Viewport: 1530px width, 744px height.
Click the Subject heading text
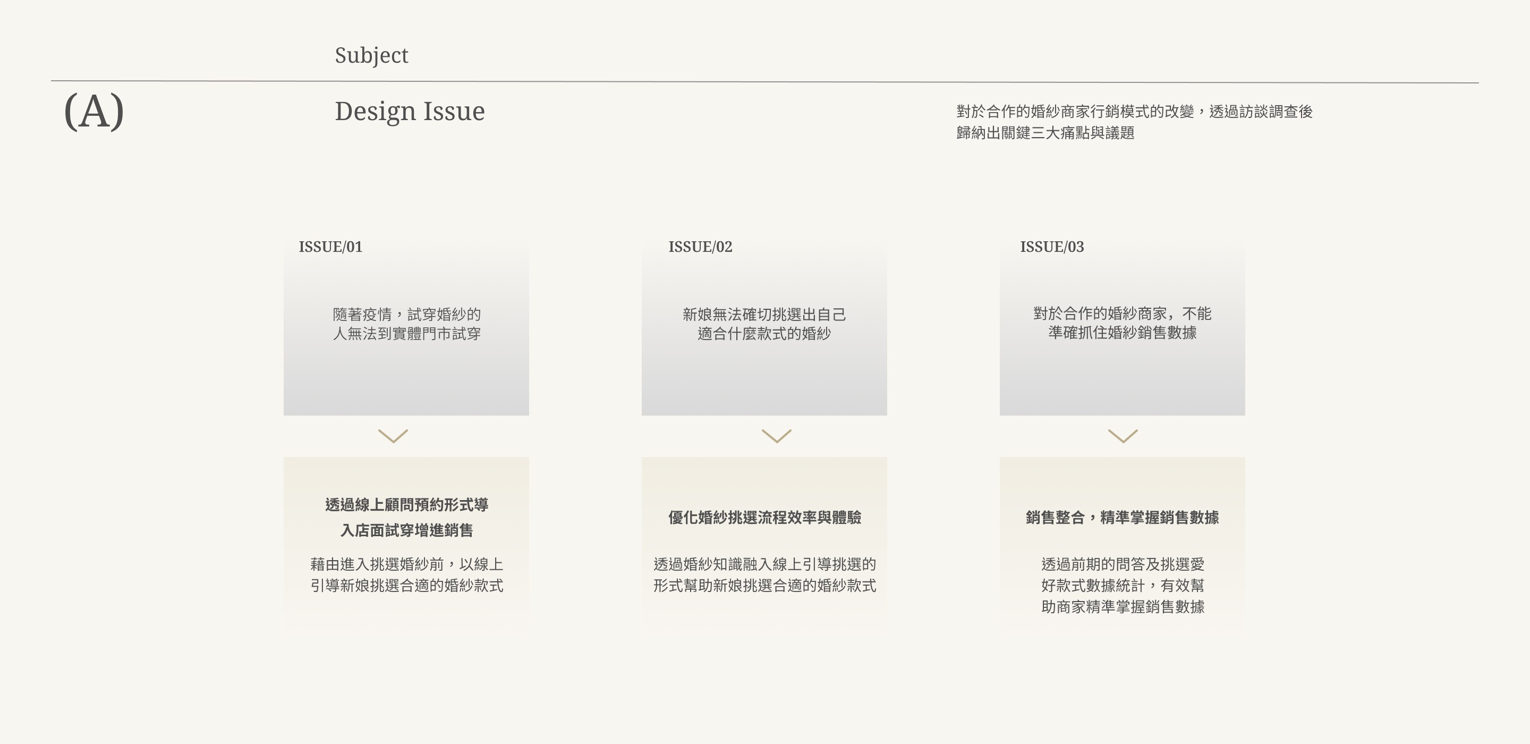click(x=371, y=55)
